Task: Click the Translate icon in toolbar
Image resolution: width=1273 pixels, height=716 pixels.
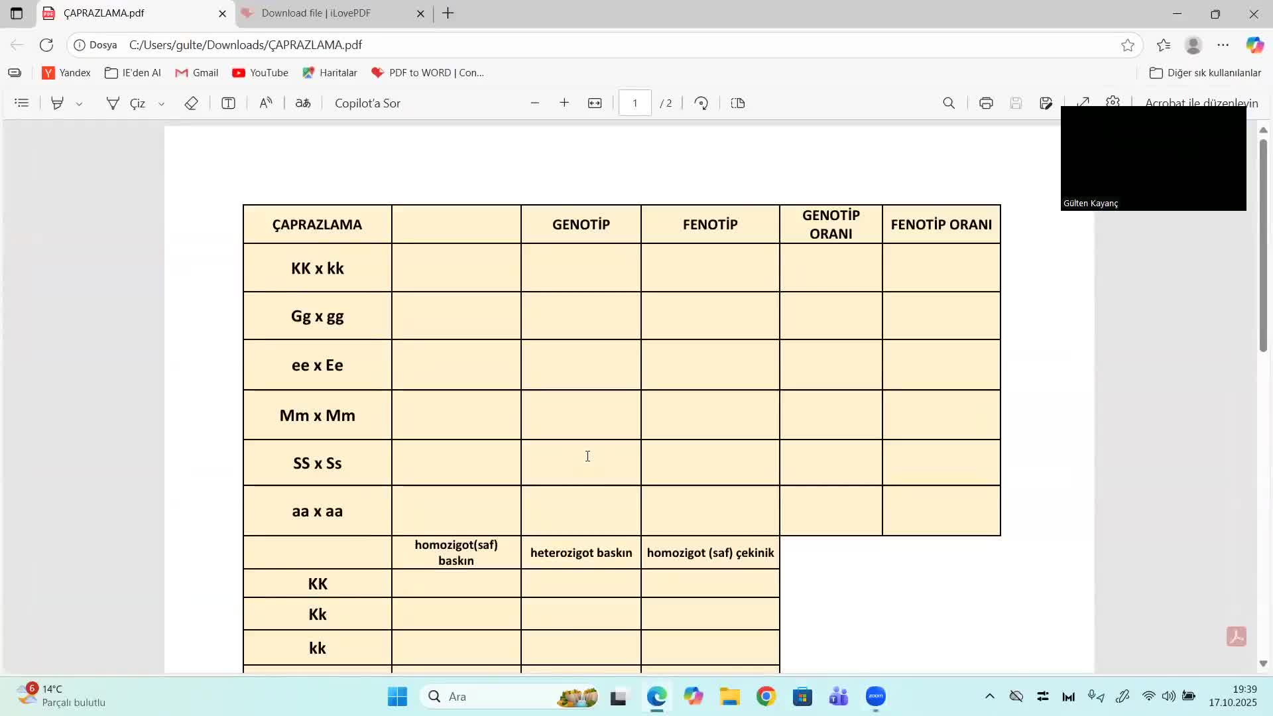Action: (x=303, y=103)
